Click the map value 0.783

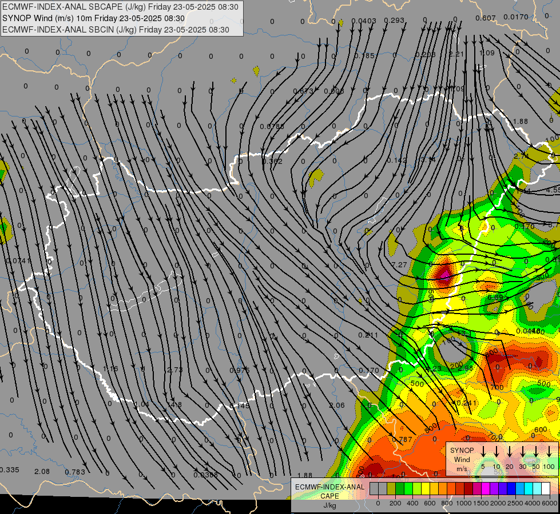click(x=75, y=472)
